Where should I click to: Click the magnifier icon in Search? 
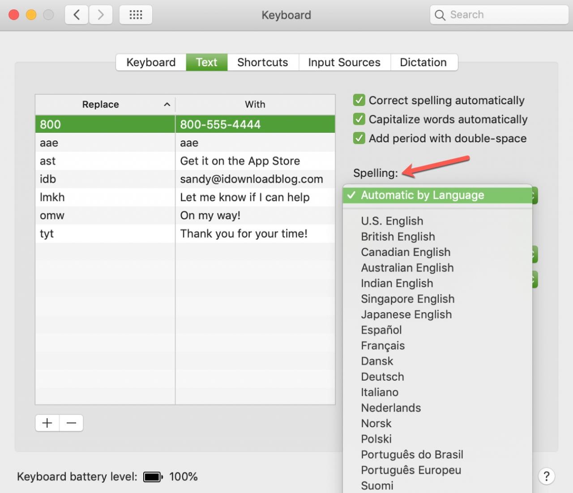tap(440, 15)
